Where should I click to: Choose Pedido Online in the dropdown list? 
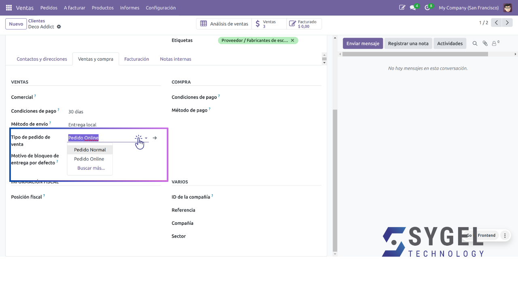click(x=89, y=159)
